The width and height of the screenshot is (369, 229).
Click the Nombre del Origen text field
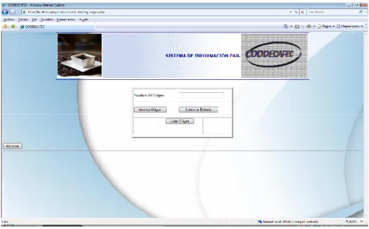tap(201, 95)
